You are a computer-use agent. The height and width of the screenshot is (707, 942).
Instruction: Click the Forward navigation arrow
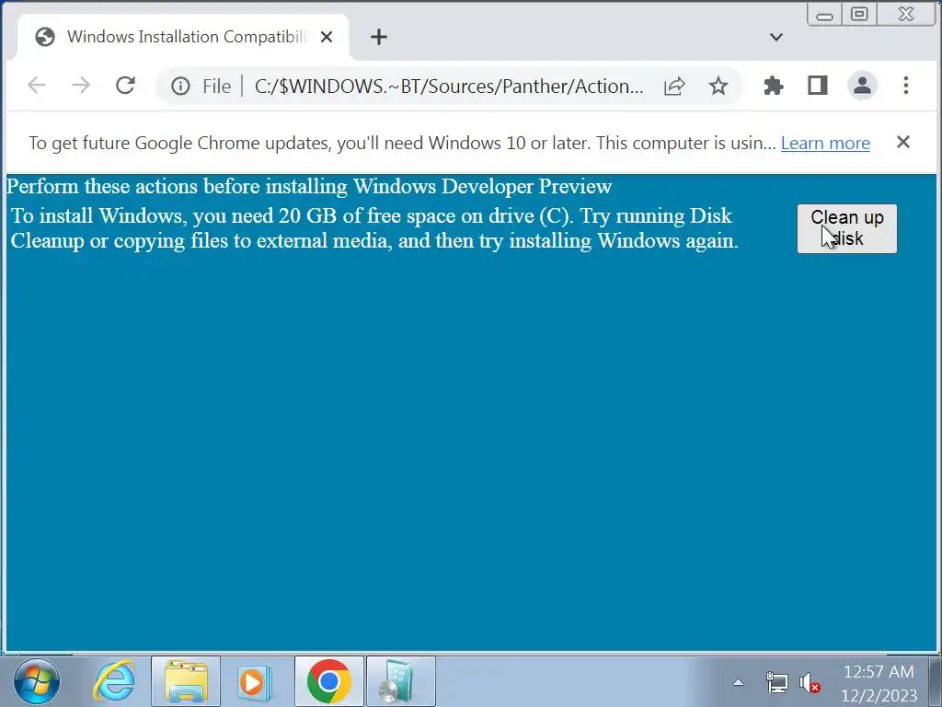81,86
